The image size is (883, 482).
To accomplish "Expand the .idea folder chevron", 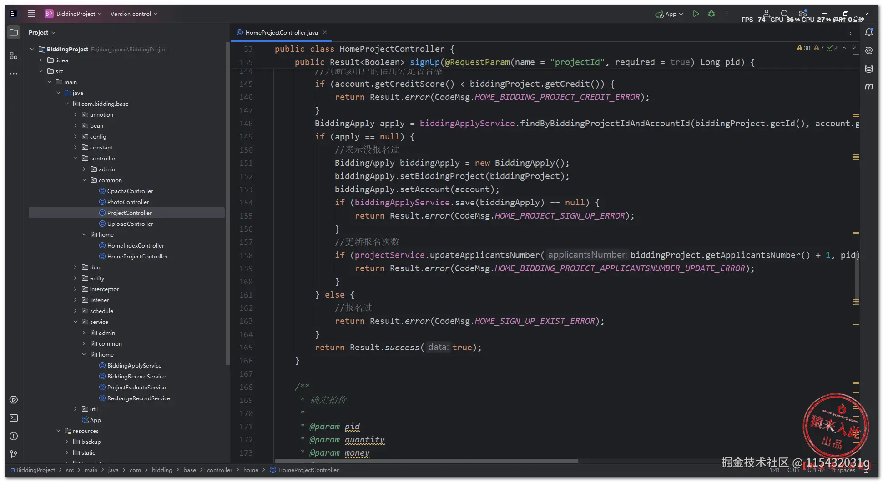I will pyautogui.click(x=41, y=60).
